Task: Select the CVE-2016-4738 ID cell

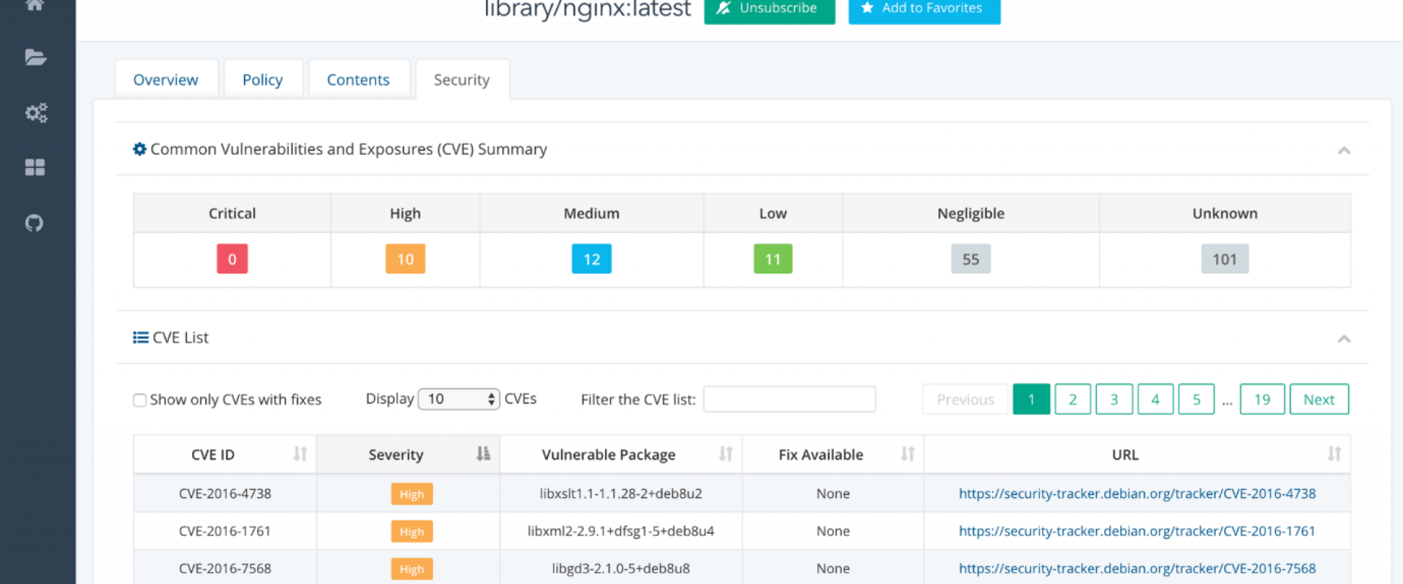Action: (x=225, y=493)
